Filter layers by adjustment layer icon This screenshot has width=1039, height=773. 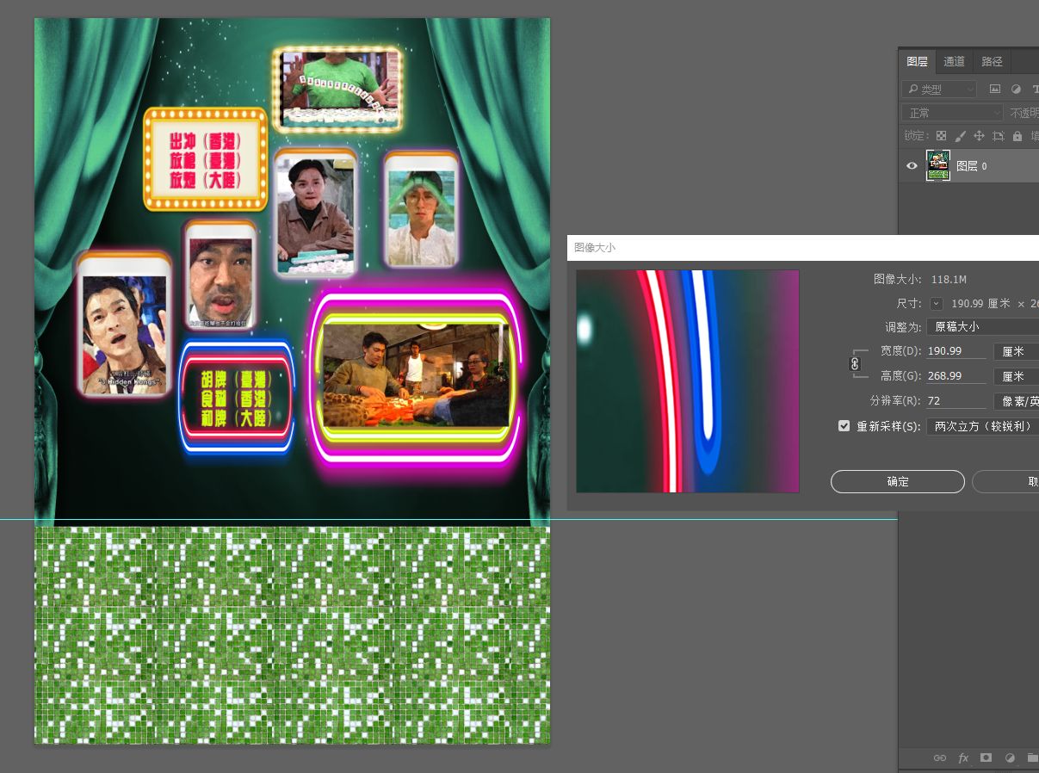pyautogui.click(x=1016, y=89)
